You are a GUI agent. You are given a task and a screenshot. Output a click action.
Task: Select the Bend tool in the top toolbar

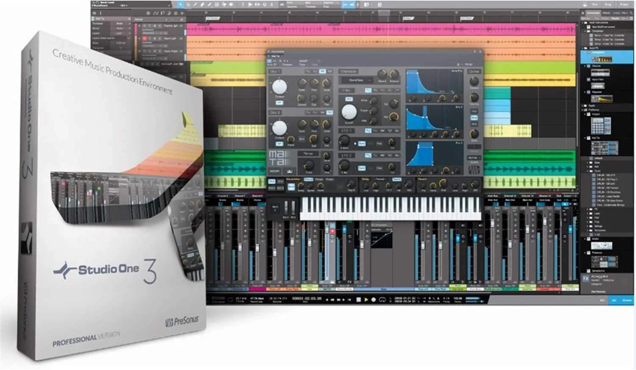tap(224, 5)
